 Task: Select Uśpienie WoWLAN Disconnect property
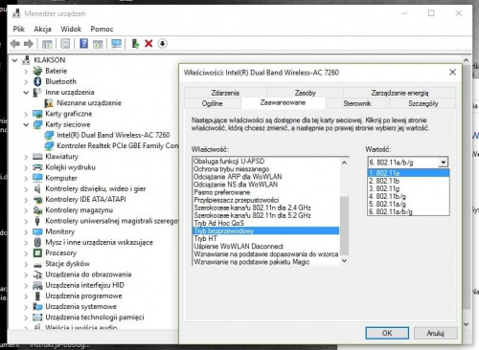pyautogui.click(x=265, y=247)
